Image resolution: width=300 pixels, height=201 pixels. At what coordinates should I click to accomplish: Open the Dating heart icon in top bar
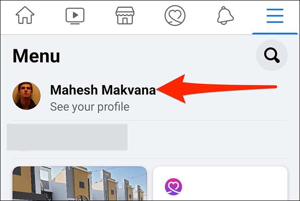pyautogui.click(x=175, y=16)
